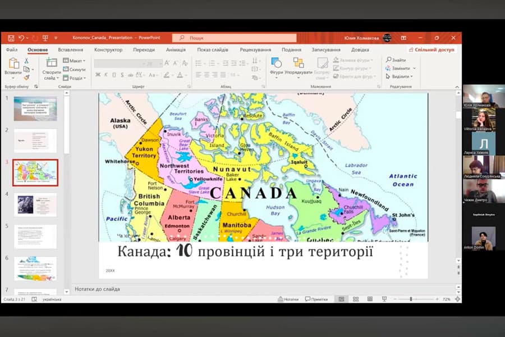
Task: Click Спільний доступ share button
Action: [431, 49]
